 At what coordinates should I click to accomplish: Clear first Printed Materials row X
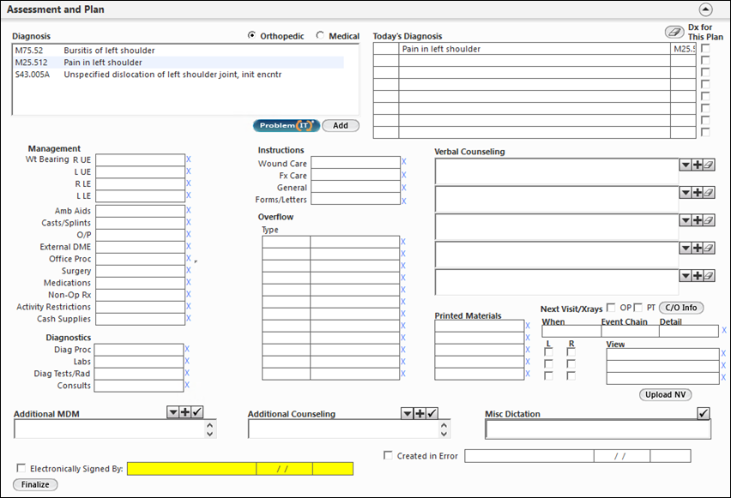pos(528,326)
